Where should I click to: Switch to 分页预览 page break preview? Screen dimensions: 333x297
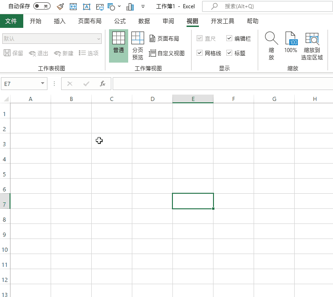click(138, 46)
